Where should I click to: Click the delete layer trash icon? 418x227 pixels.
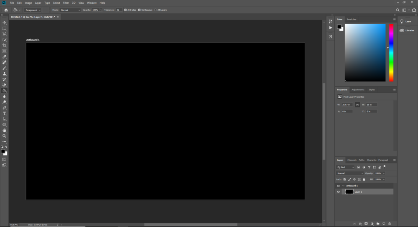(390, 224)
